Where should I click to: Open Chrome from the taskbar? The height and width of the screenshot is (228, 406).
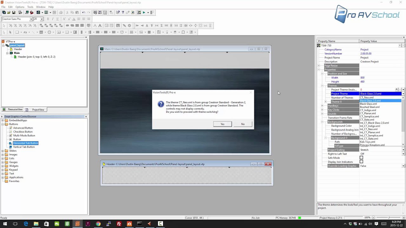tap(98, 224)
